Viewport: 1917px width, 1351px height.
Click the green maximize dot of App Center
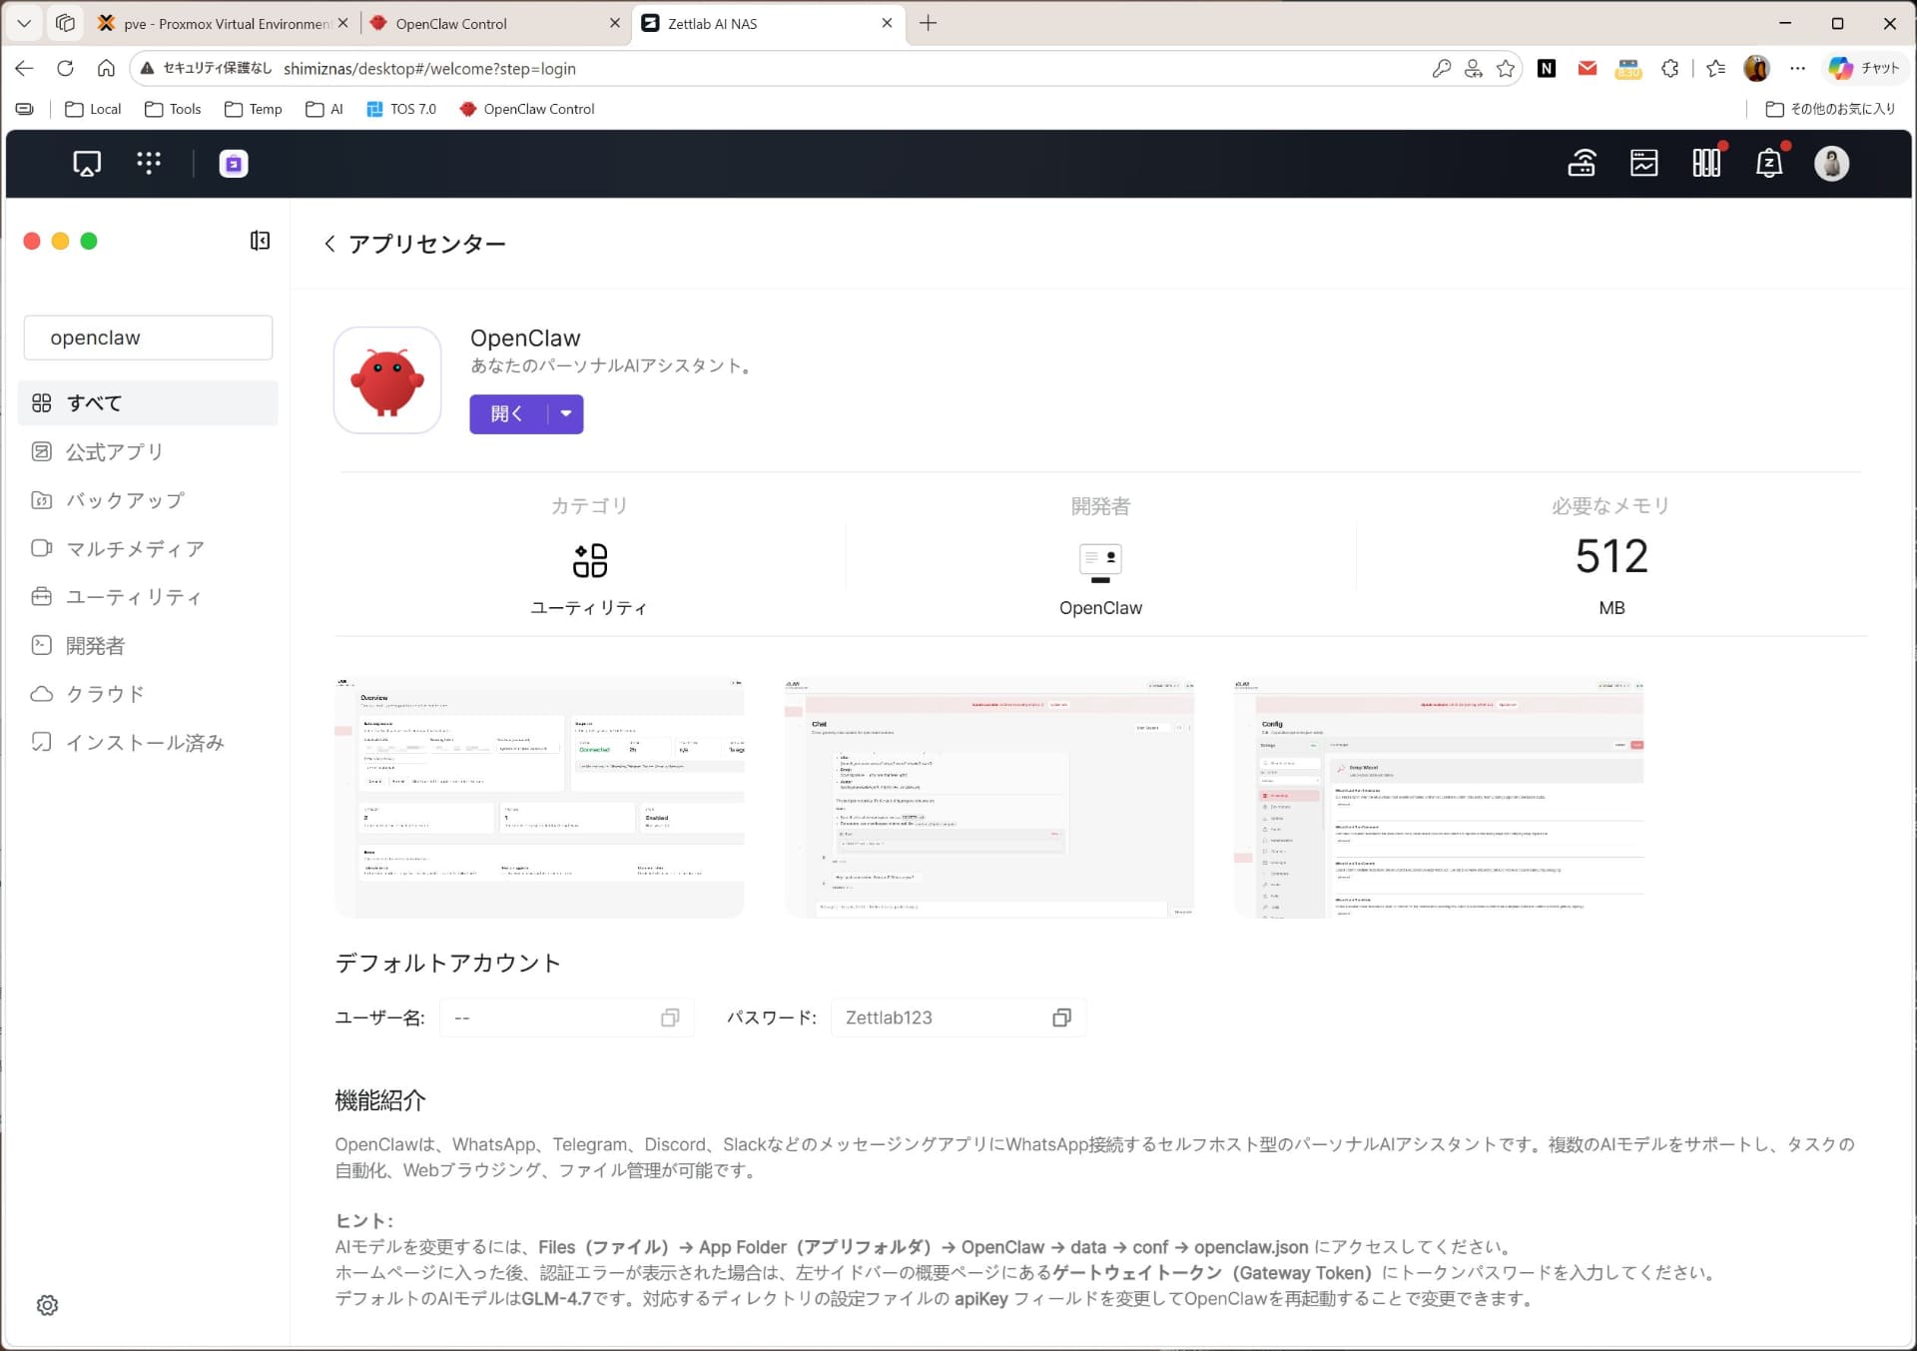pyautogui.click(x=89, y=241)
